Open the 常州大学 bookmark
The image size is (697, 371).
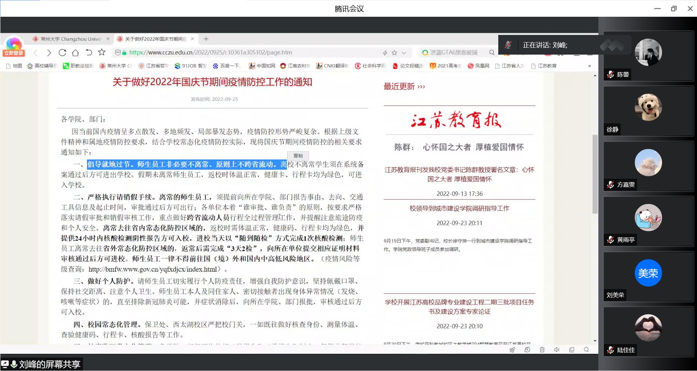point(115,66)
